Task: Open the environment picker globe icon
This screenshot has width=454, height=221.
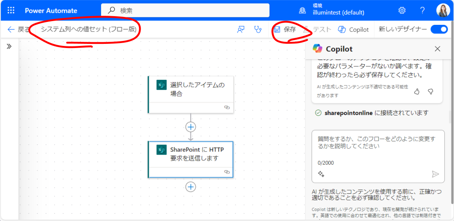Action: click(302, 11)
